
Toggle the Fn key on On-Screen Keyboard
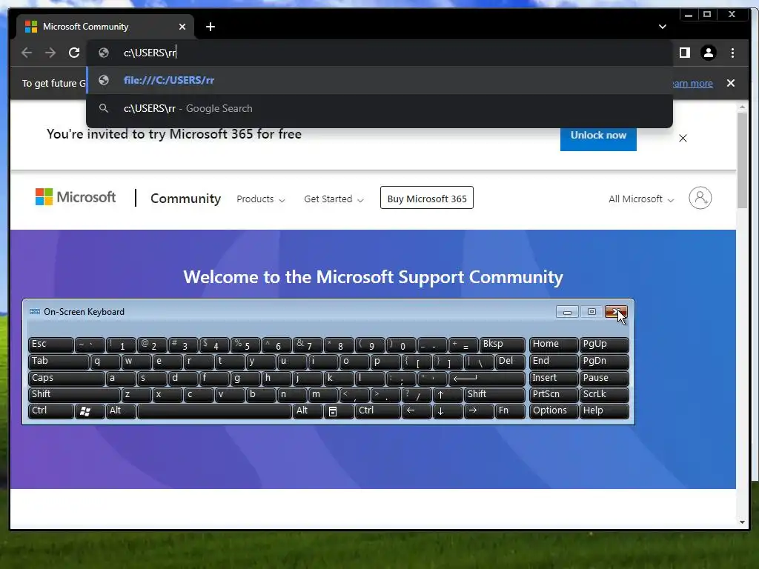click(x=510, y=411)
